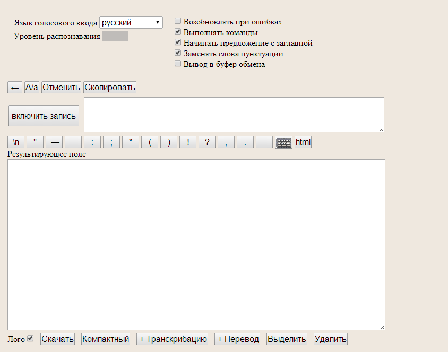Viewport: 448px width, 352px height.
Task: Toggle the Лого checkbox
Action: (30, 338)
